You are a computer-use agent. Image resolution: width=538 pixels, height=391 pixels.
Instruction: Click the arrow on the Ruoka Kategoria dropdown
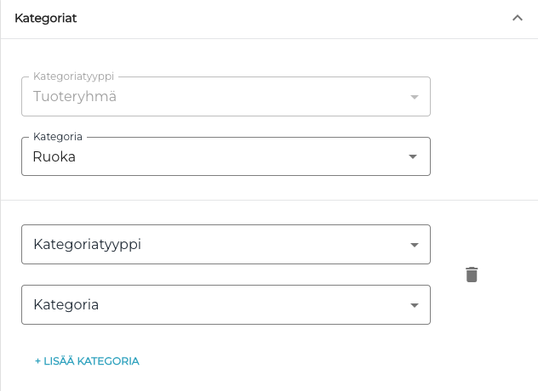[x=413, y=156]
